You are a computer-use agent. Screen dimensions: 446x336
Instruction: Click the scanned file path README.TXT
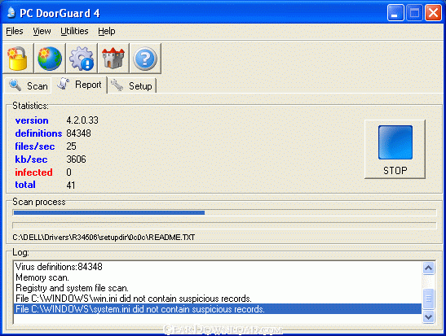(104, 238)
